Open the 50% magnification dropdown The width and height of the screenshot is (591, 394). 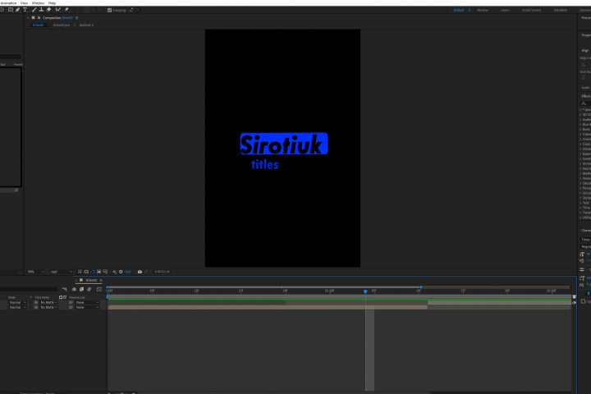click(36, 272)
